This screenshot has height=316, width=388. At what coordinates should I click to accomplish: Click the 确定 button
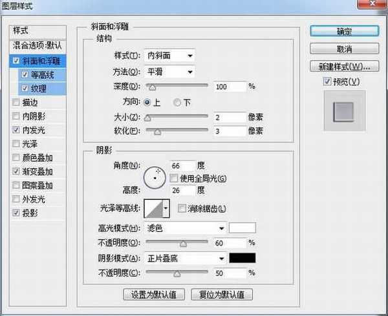coord(344,31)
